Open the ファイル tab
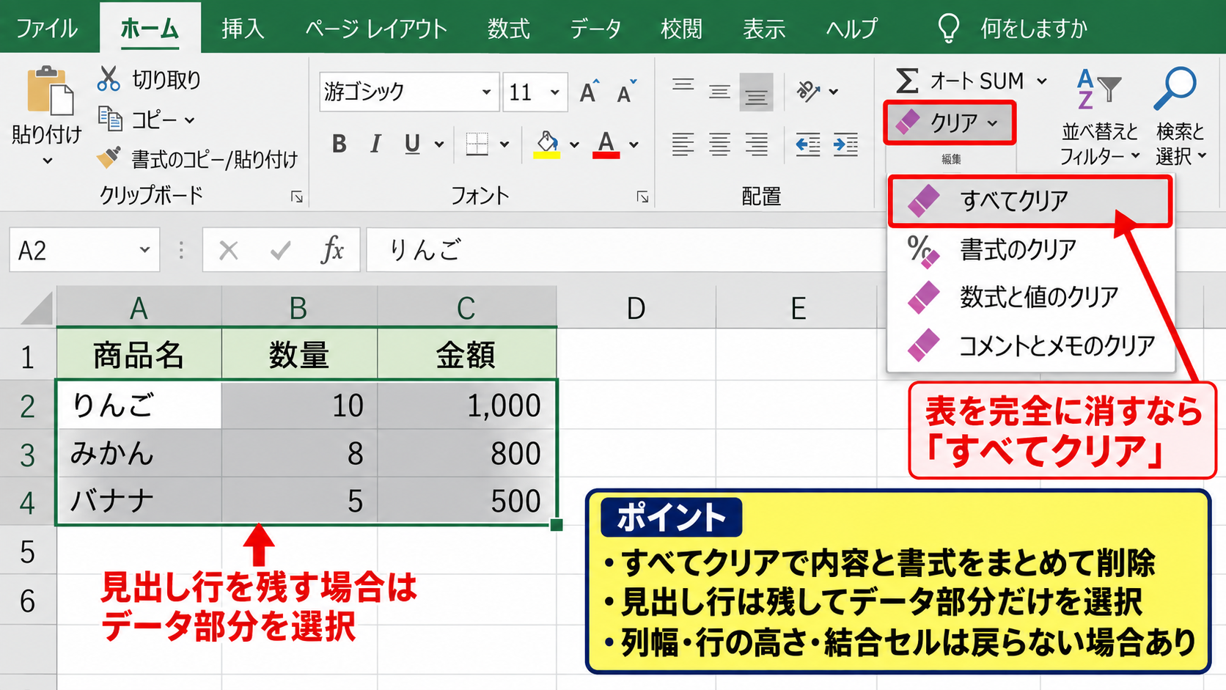1226x690 pixels. (x=47, y=29)
